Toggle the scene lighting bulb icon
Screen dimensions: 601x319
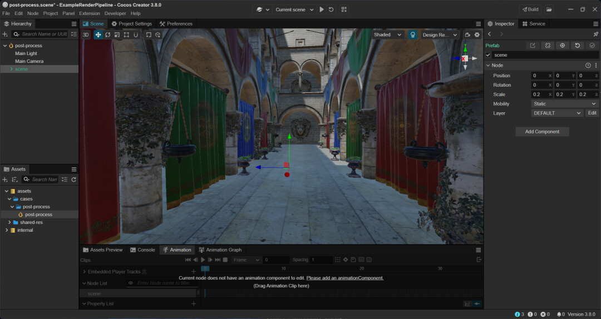413,34
